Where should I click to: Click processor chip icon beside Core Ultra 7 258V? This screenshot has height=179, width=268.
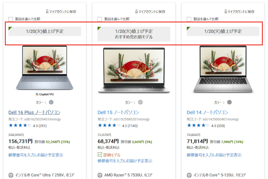coord(11,175)
